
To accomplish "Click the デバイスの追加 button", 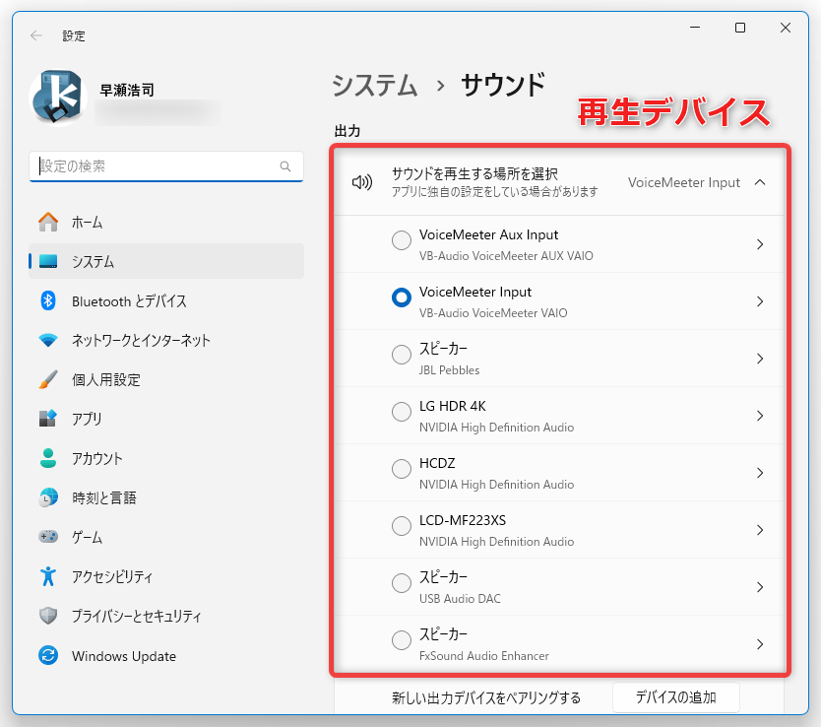I will (x=675, y=697).
